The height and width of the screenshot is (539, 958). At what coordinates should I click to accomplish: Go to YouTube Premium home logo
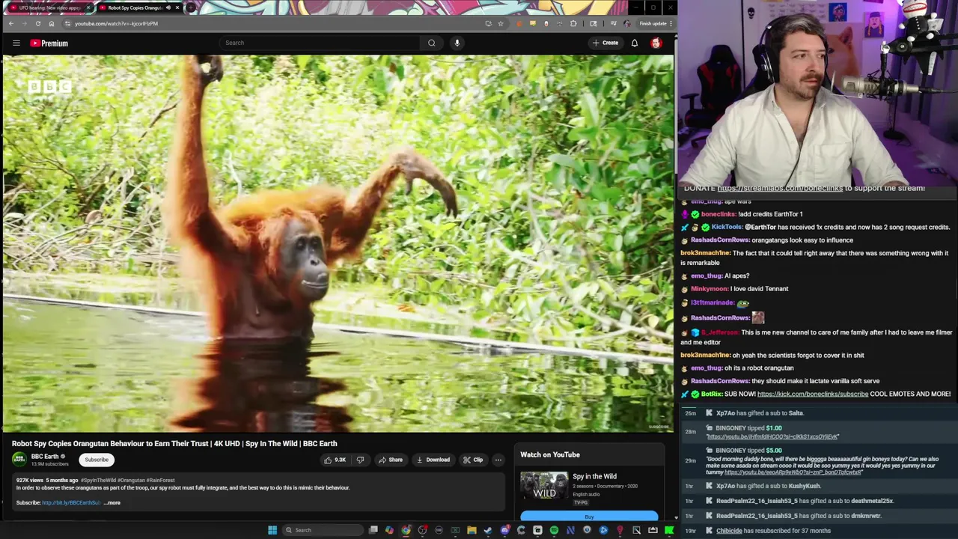(x=49, y=43)
